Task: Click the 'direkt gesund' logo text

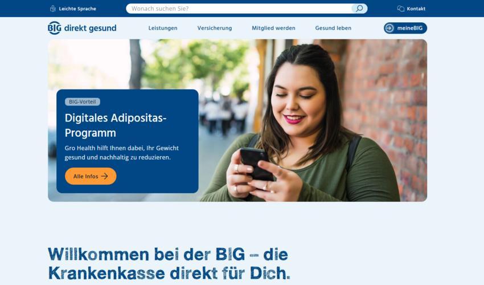Action: pyautogui.click(x=90, y=28)
